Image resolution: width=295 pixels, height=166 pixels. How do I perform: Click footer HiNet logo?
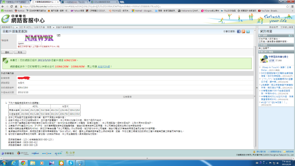(35, 153)
